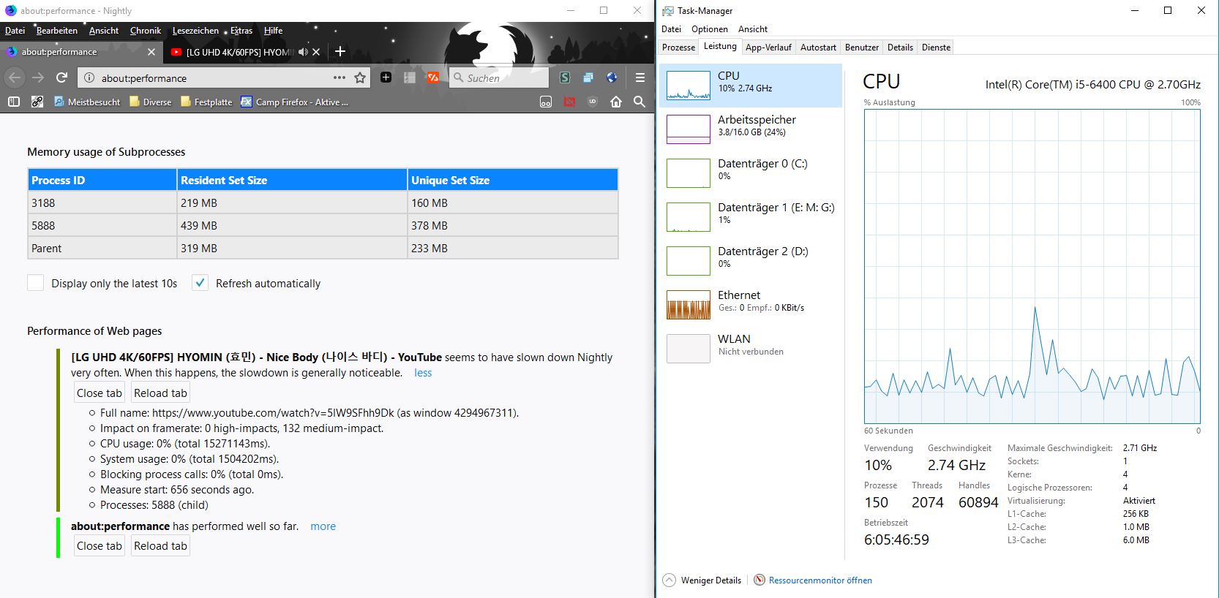Image resolution: width=1219 pixels, height=598 pixels.
Task: Click Close tab for the YouTube page
Action: 100,393
